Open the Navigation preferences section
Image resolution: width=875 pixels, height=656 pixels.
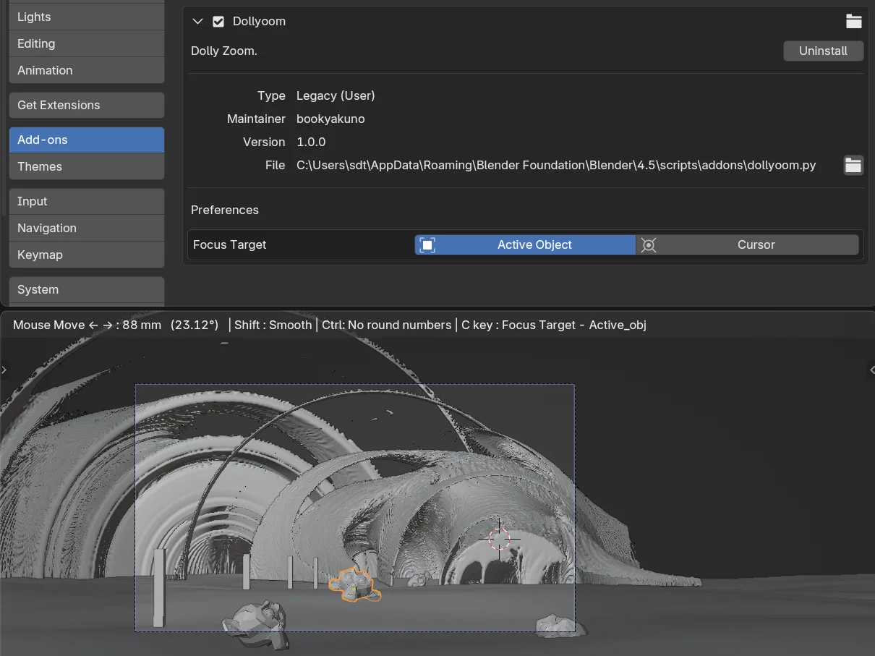pyautogui.click(x=86, y=228)
